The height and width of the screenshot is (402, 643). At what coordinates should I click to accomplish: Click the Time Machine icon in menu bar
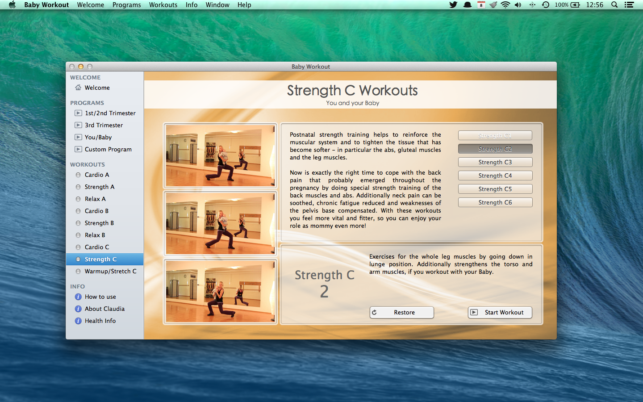pos(546,5)
